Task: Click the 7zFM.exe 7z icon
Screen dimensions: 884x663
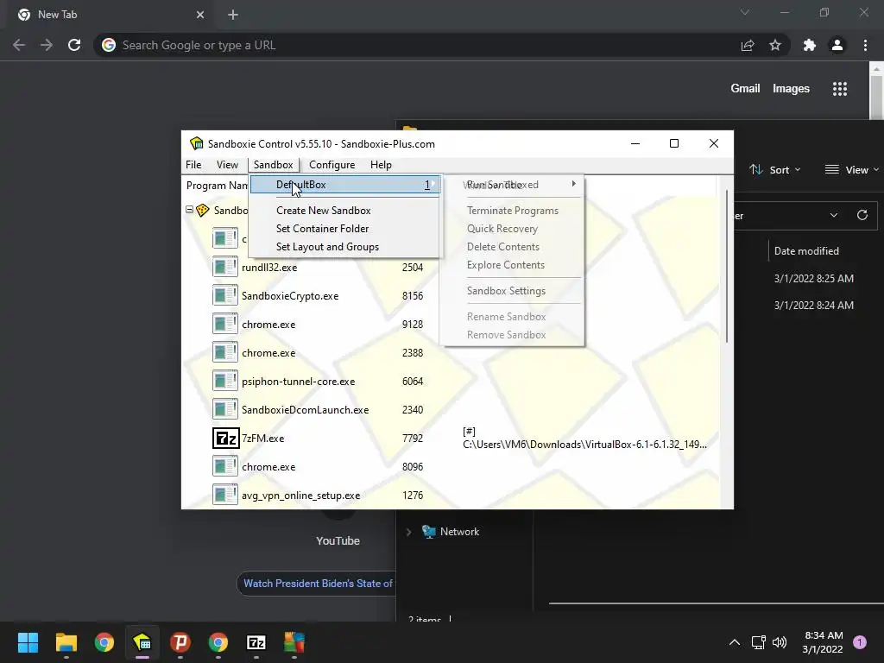Action: (x=226, y=438)
